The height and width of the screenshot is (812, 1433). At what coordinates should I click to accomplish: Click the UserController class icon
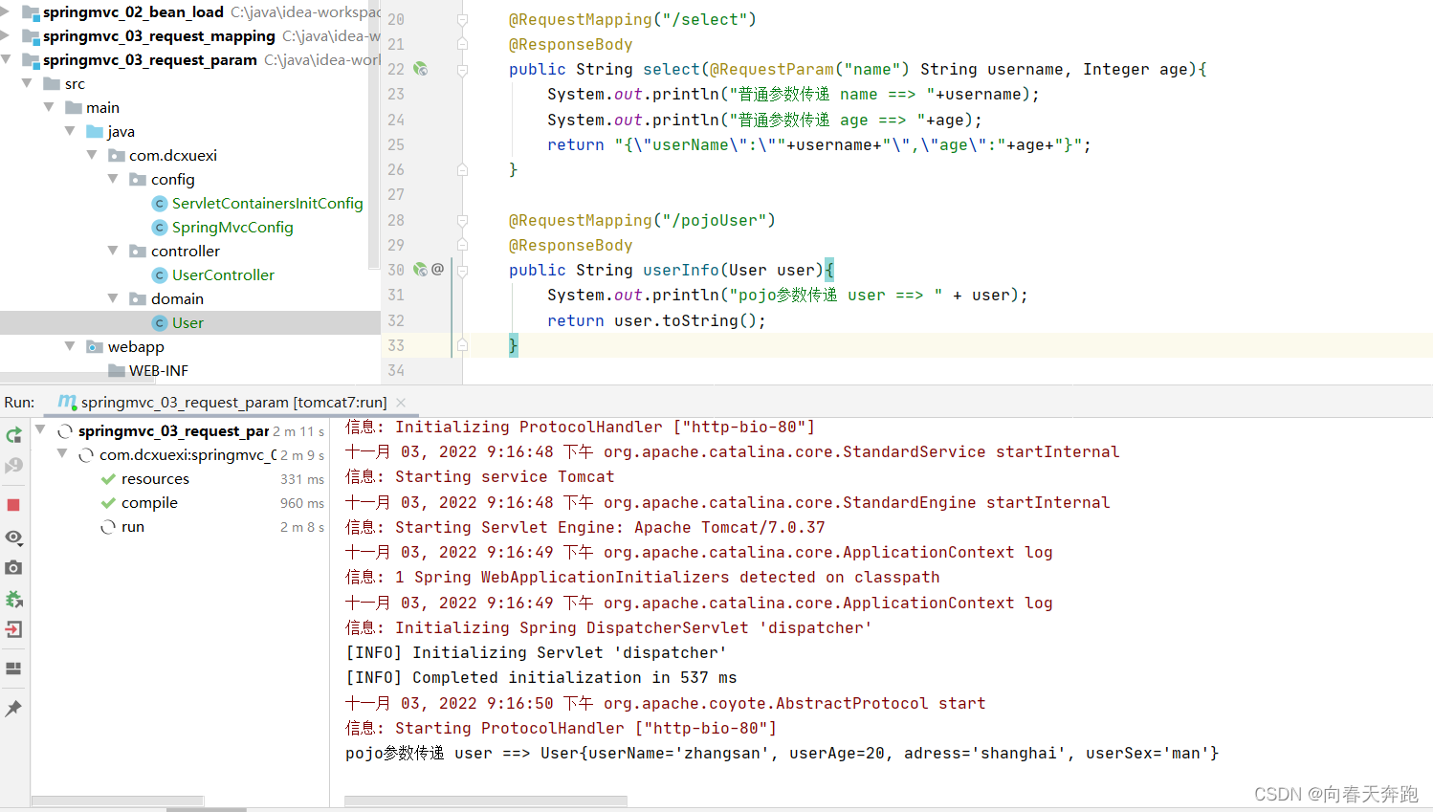(160, 275)
